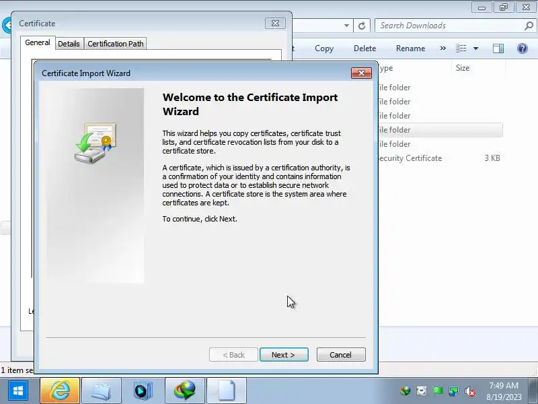Click Delete in the Explorer toolbar
Screen dimensions: 538x404
coord(364,48)
